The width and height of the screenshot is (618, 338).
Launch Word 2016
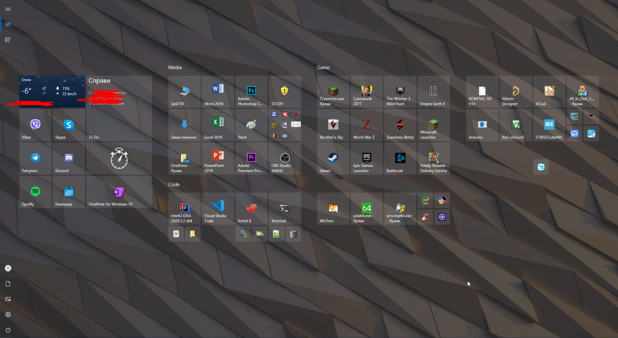218,92
